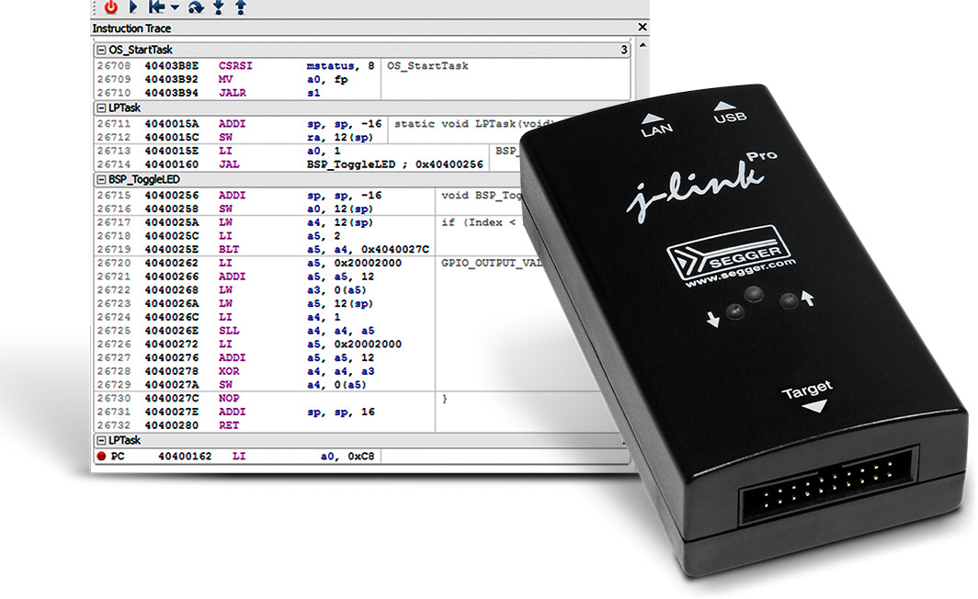Screen dimensions: 978x599
Task: Close the Instruction Trace panel
Action: 643,27
